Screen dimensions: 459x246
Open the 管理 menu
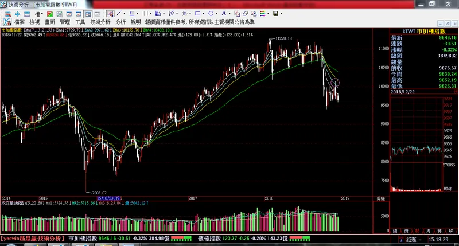[x=65, y=22]
